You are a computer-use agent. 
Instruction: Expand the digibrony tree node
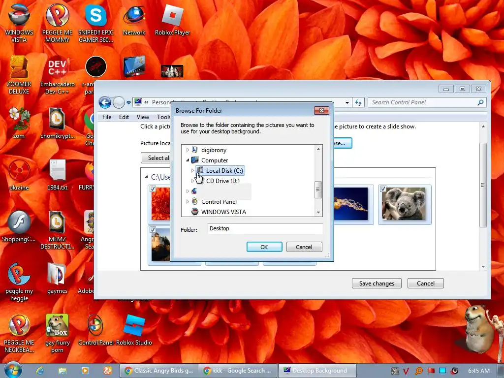click(x=188, y=150)
